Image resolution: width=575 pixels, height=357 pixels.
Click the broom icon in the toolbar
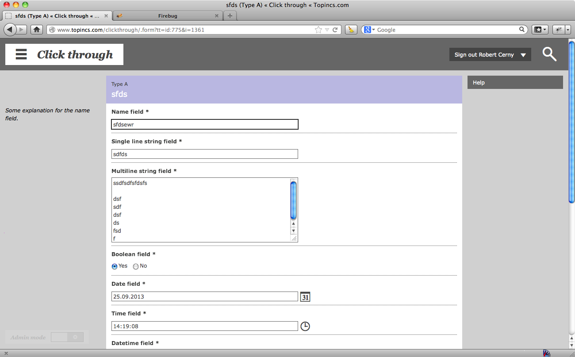click(351, 30)
